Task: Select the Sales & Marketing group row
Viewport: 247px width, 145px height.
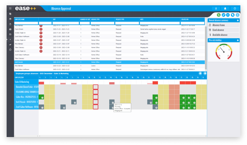Action: [x=26, y=82]
